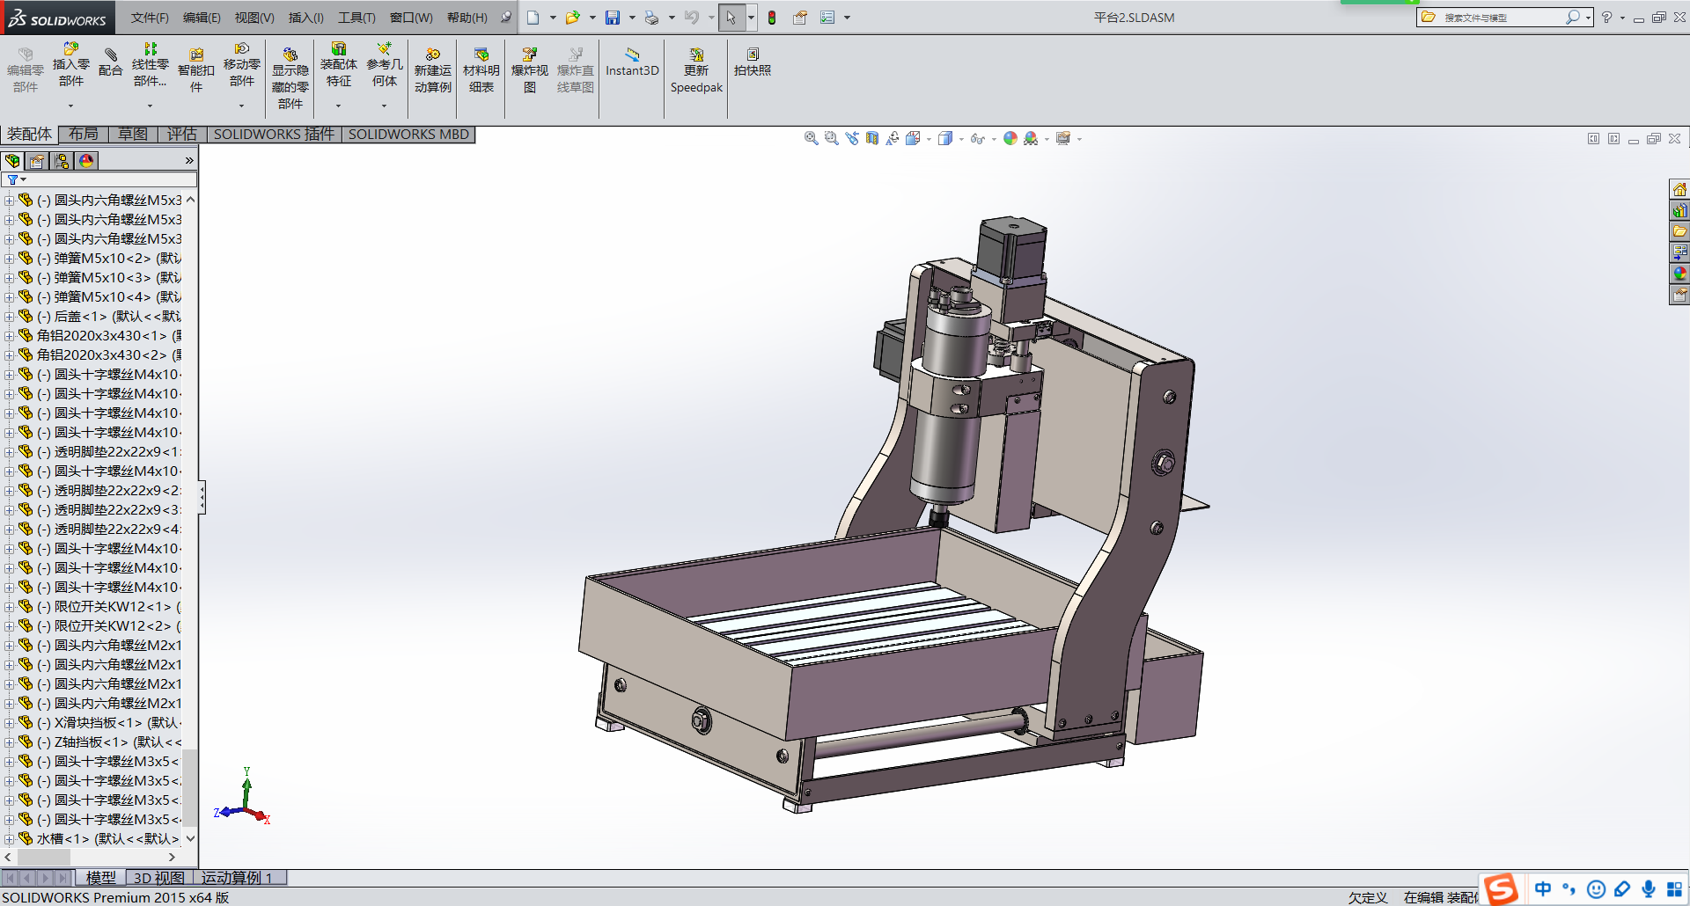Open the 文件(F) menu
The height and width of the screenshot is (906, 1690).
click(x=150, y=18)
